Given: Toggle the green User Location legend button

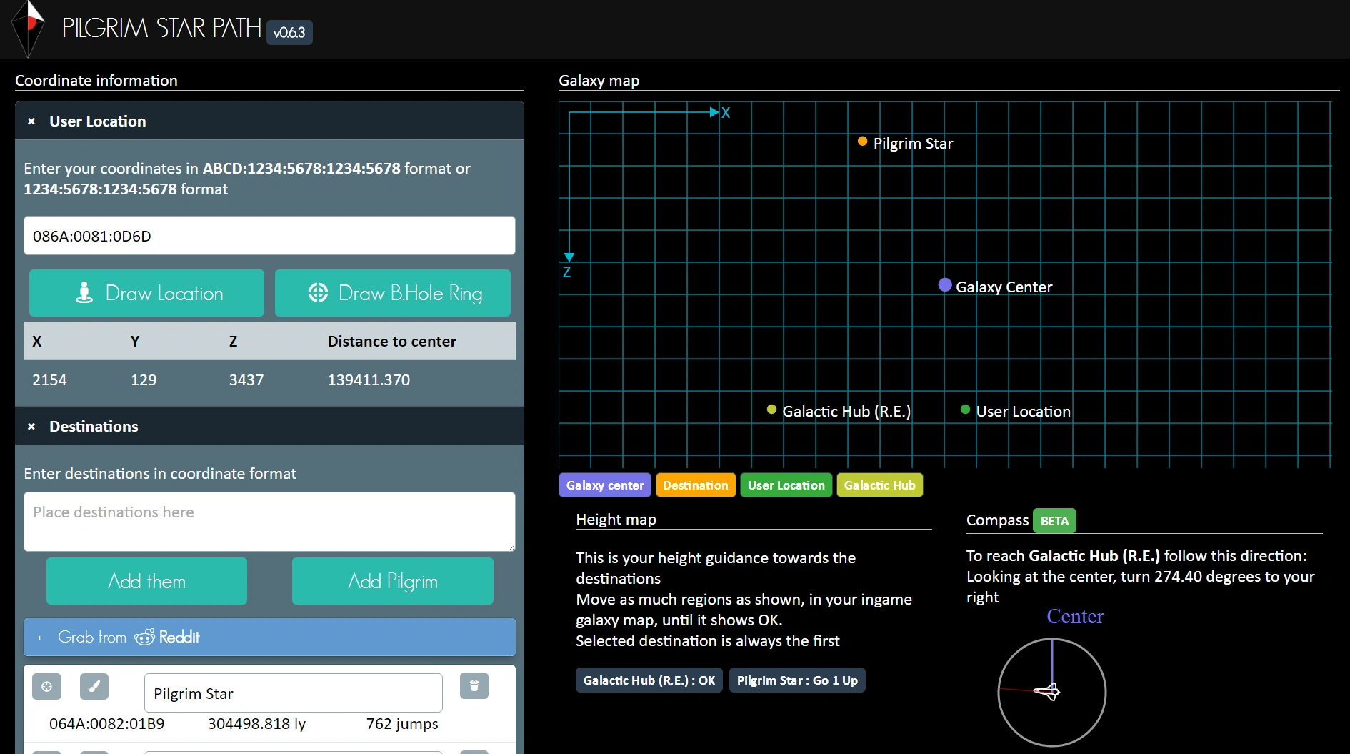Looking at the screenshot, I should pyautogui.click(x=786, y=485).
